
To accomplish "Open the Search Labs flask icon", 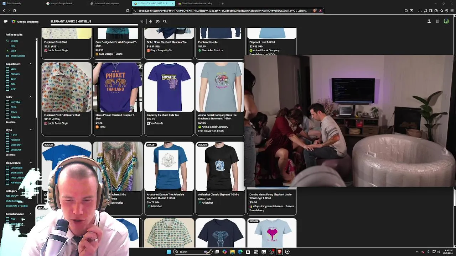I will pyautogui.click(x=429, y=21).
